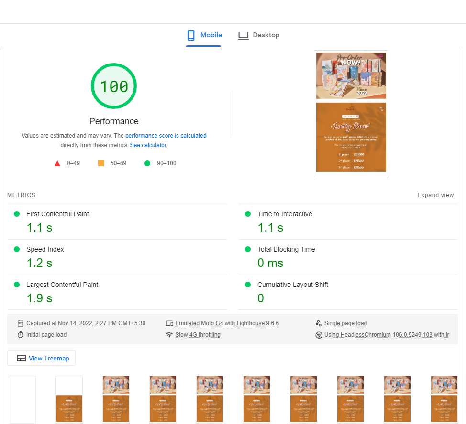The image size is (466, 424).
Task: Click the treemap grid icon
Action: click(x=21, y=359)
